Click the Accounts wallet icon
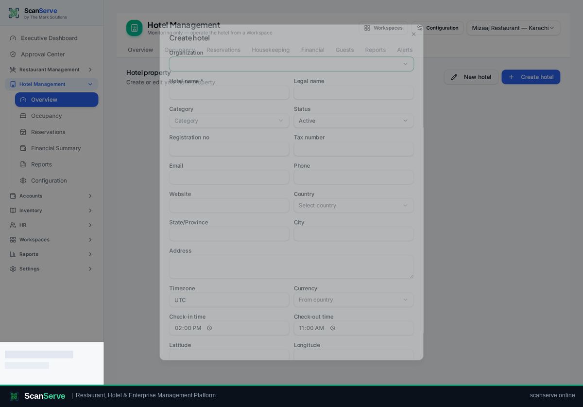 point(13,196)
